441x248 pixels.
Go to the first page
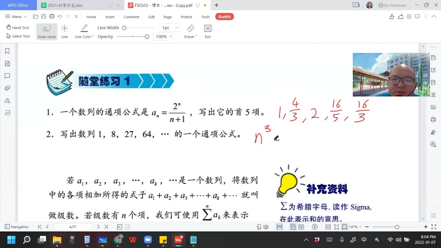pos(40,227)
